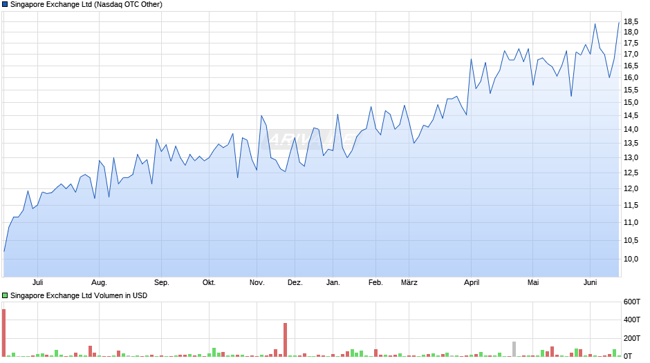Click the 10,5 price axis value
The width and height of the screenshot is (650, 363).
[631, 240]
